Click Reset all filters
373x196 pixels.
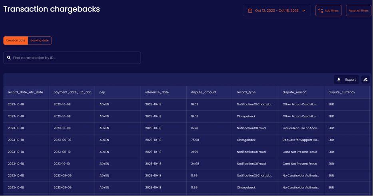[359, 11]
